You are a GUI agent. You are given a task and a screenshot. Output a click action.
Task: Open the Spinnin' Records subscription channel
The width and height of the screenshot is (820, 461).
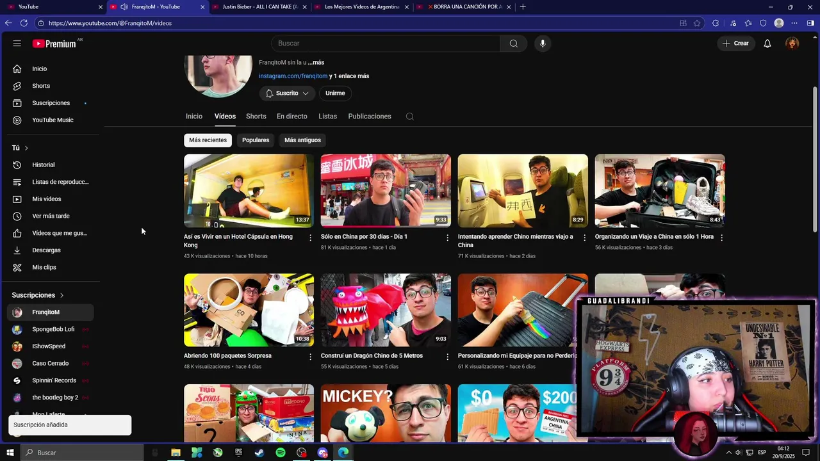[51, 380]
